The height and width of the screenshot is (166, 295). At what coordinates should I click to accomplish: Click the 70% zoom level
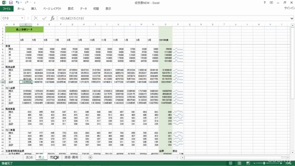click(289, 163)
